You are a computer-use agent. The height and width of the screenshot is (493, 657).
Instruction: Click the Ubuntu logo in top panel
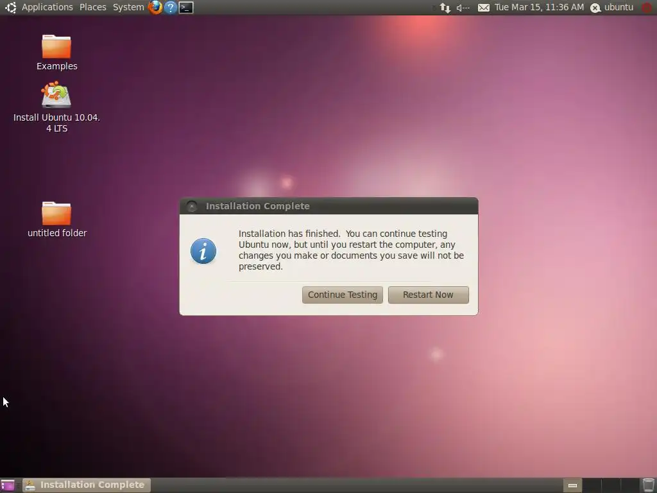[x=10, y=7]
